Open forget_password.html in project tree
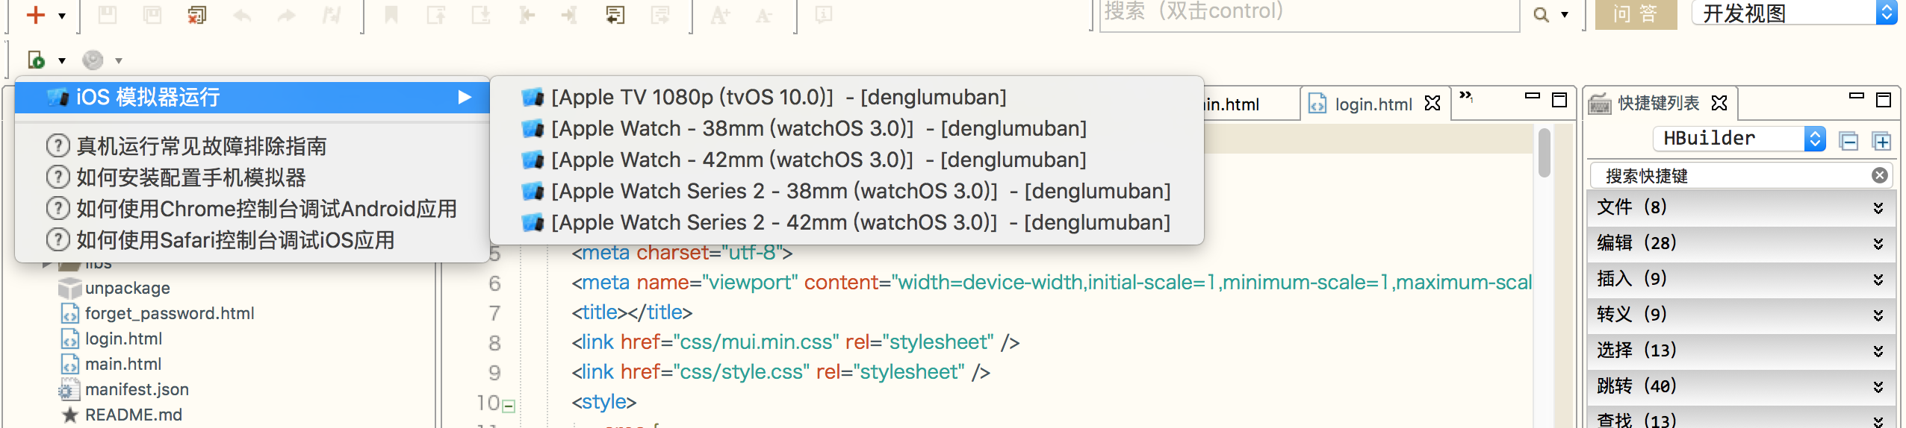Viewport: 1906px width, 428px height. pos(169,314)
